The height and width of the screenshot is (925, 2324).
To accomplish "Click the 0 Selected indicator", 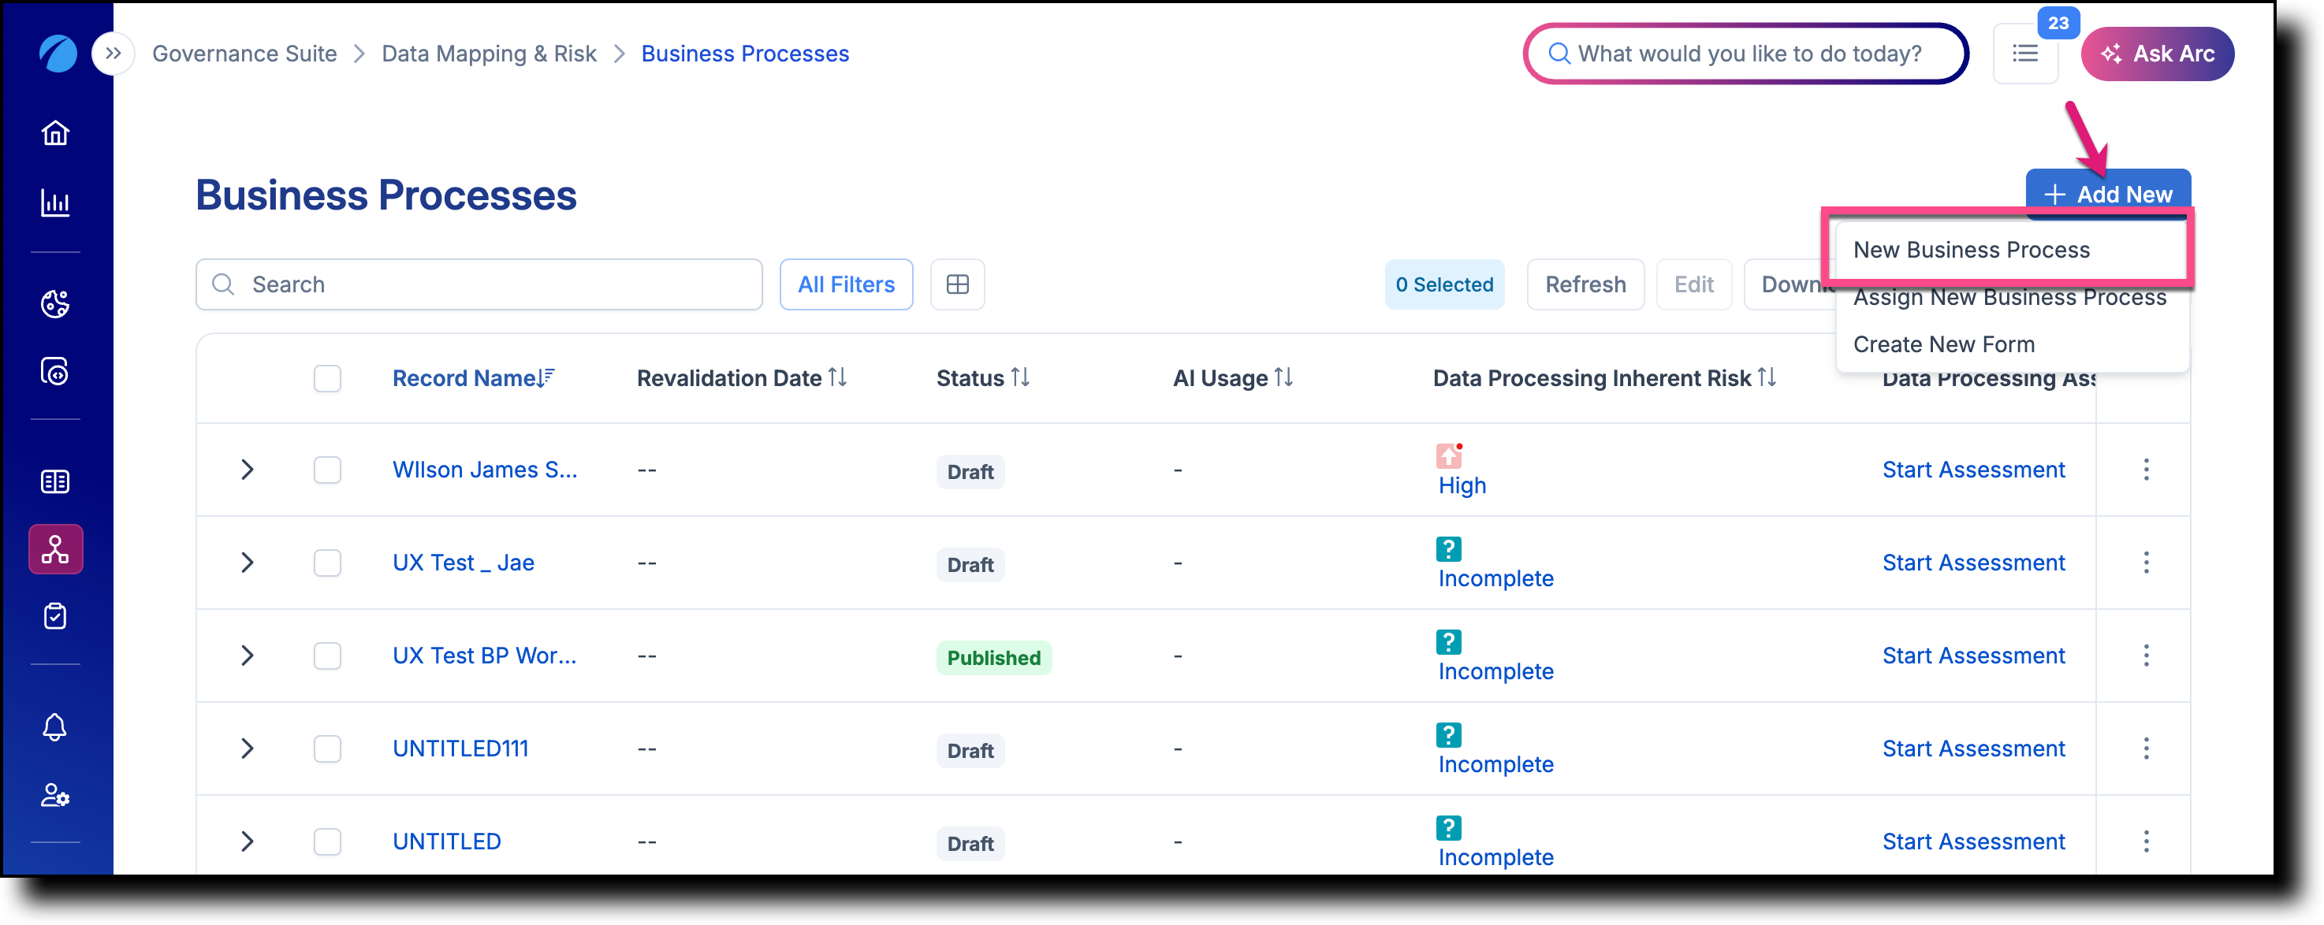I will click(x=1444, y=285).
